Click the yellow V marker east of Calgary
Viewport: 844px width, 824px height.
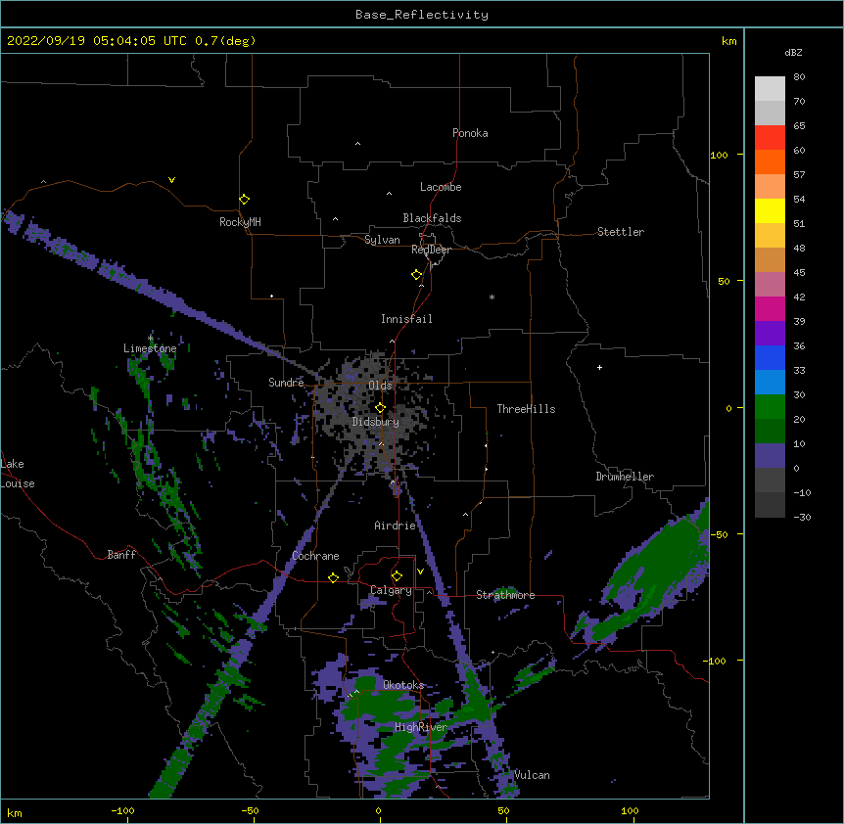(x=420, y=572)
